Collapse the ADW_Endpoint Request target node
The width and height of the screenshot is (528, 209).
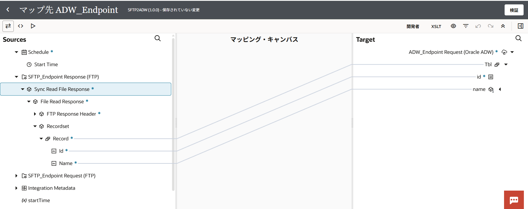[x=512, y=52]
